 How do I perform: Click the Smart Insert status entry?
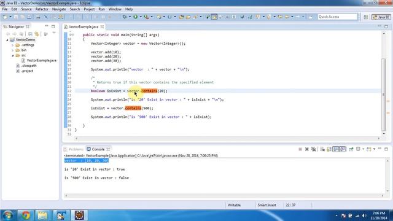tap(267, 205)
